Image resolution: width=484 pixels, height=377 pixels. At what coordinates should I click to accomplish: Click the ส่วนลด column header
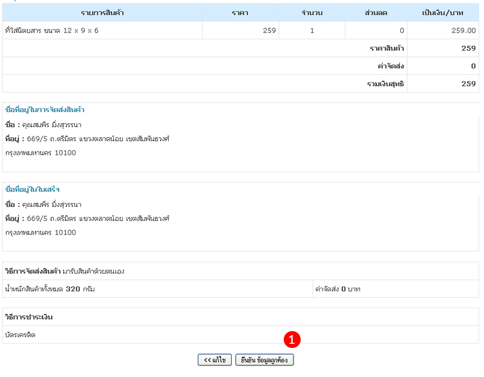(376, 13)
